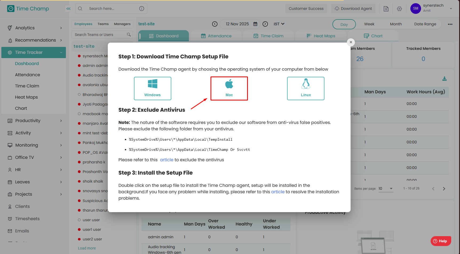Click the Emails envelope icon

pos(10,231)
